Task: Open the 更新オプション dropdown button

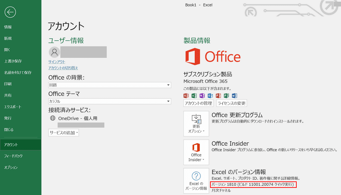Action: pos(196,124)
